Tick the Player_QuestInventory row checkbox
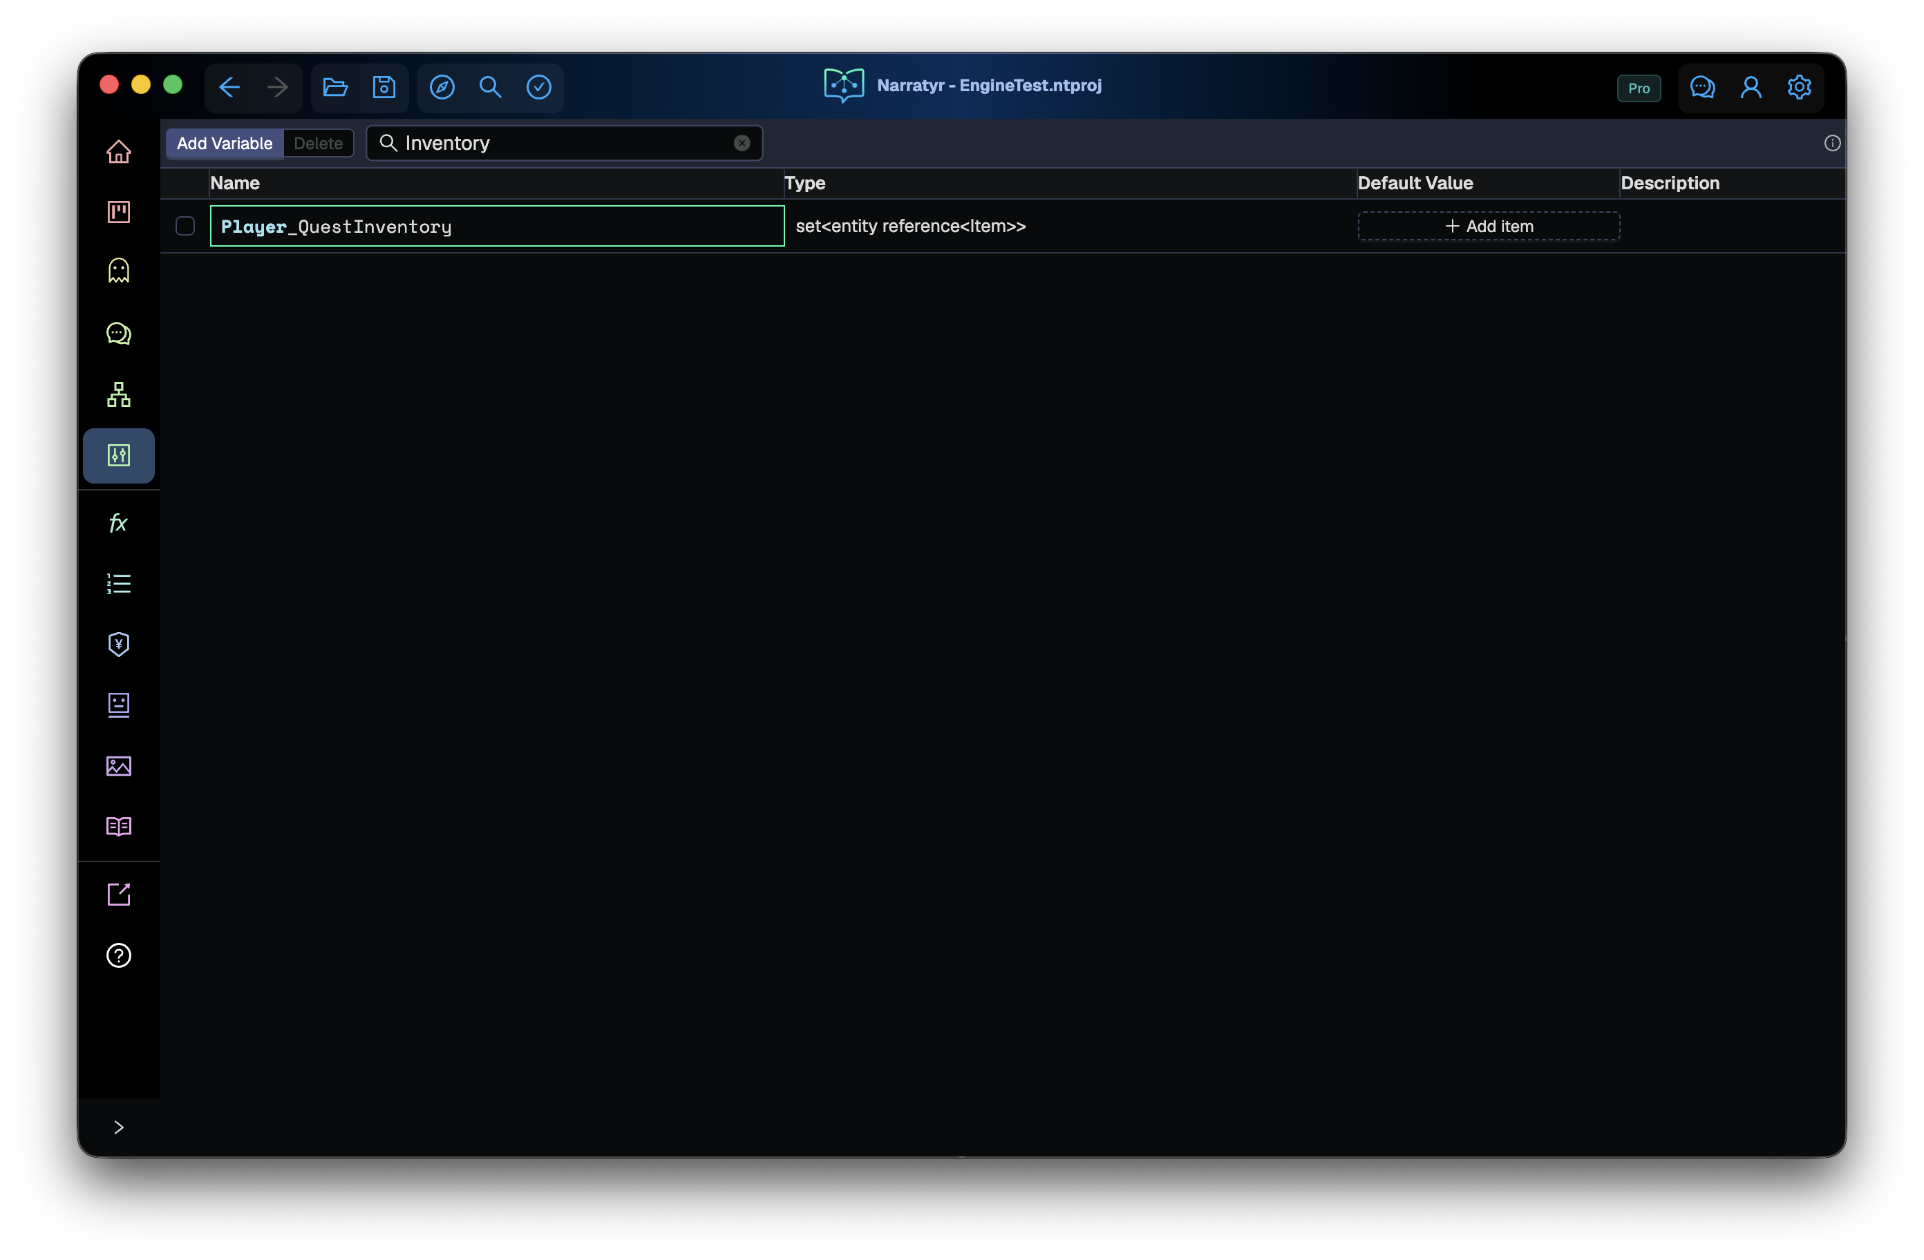Image resolution: width=1924 pixels, height=1260 pixels. pyautogui.click(x=185, y=227)
